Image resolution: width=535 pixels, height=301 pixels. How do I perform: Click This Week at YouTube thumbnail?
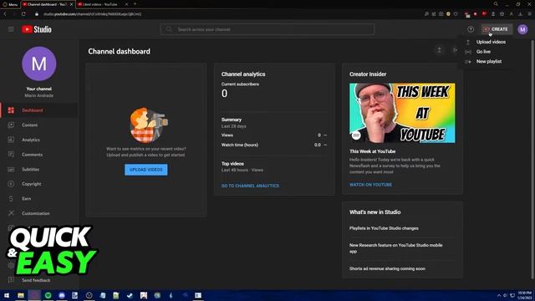[x=402, y=113]
